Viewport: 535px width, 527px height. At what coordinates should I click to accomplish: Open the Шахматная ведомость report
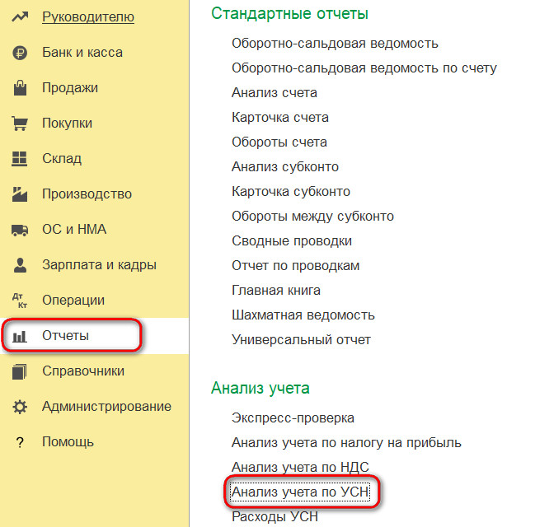(x=303, y=315)
